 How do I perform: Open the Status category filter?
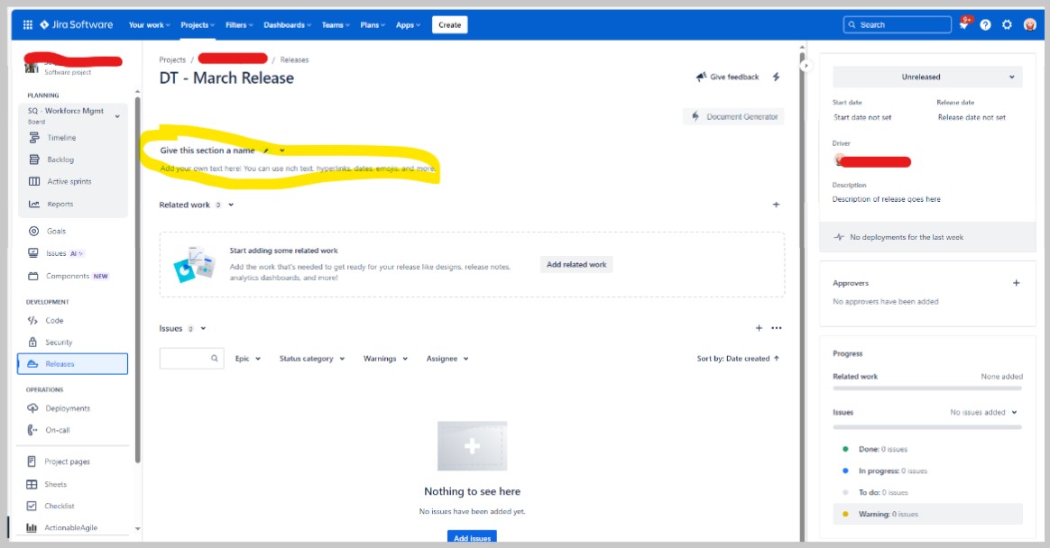(310, 358)
